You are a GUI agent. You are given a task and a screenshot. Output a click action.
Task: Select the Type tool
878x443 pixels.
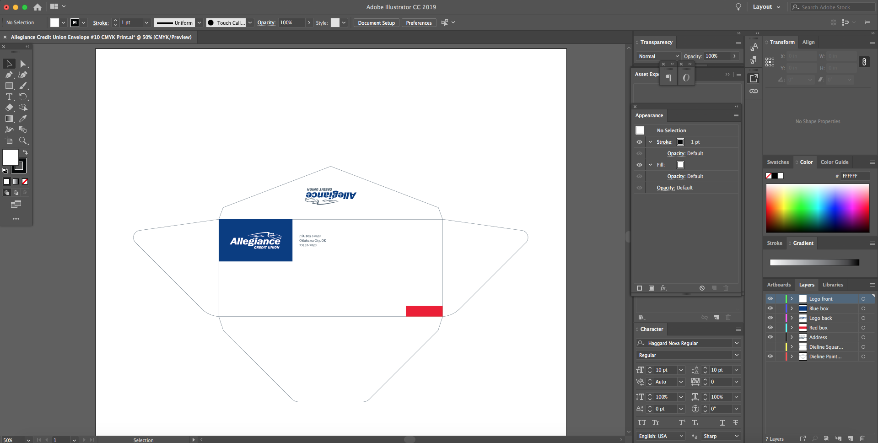(9, 97)
